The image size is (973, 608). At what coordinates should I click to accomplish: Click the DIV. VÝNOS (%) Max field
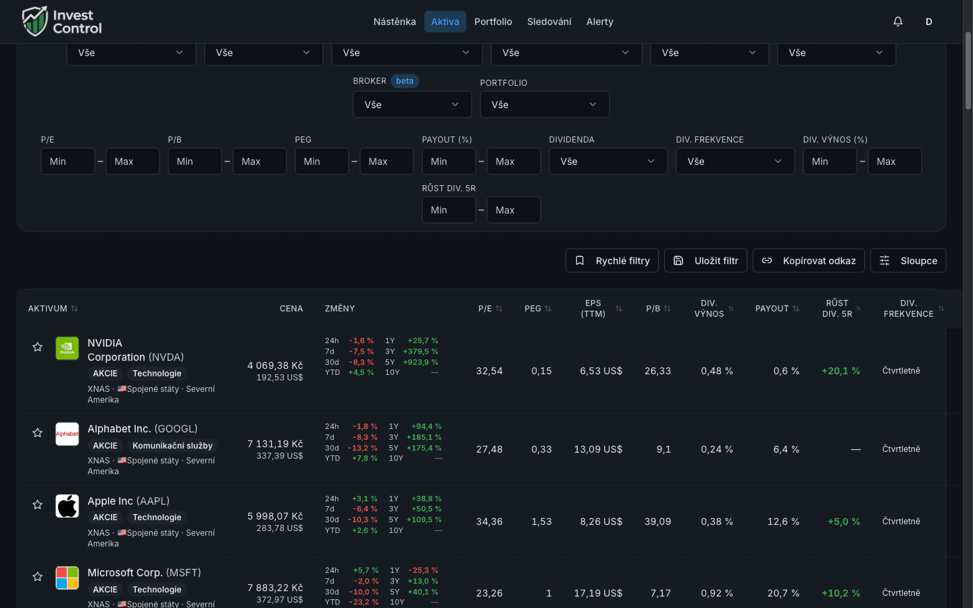pyautogui.click(x=895, y=161)
